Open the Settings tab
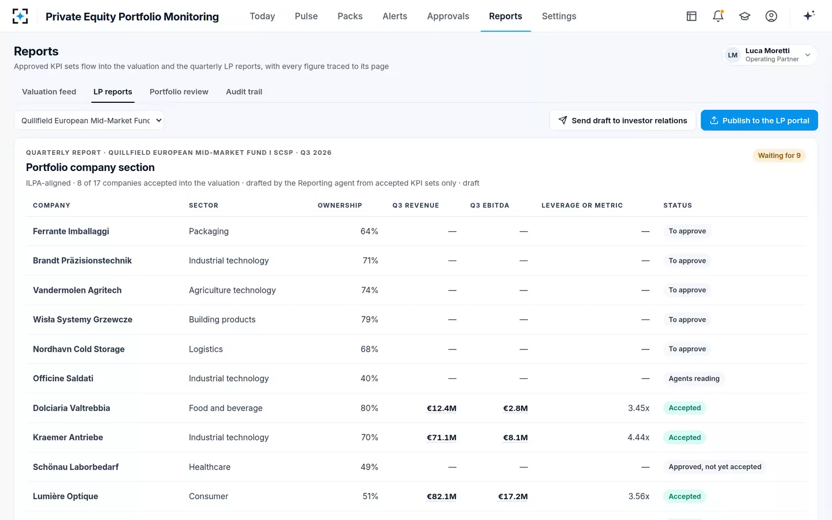This screenshot has height=520, width=832. point(559,16)
